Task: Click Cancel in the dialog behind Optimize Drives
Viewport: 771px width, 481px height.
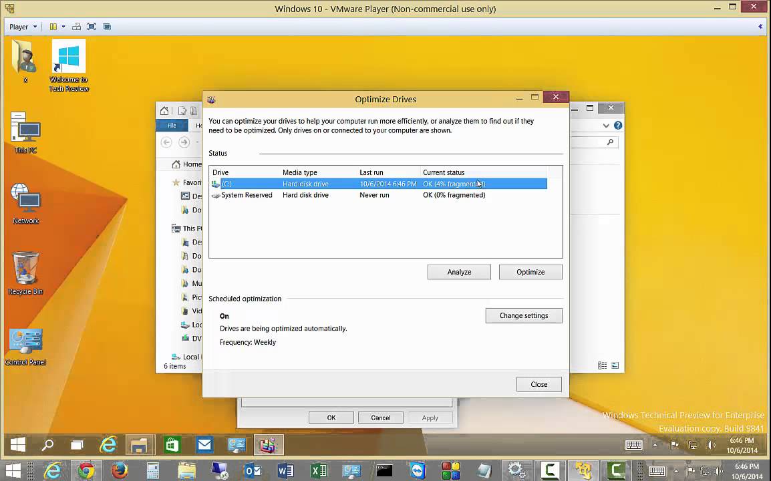Action: pyautogui.click(x=381, y=418)
